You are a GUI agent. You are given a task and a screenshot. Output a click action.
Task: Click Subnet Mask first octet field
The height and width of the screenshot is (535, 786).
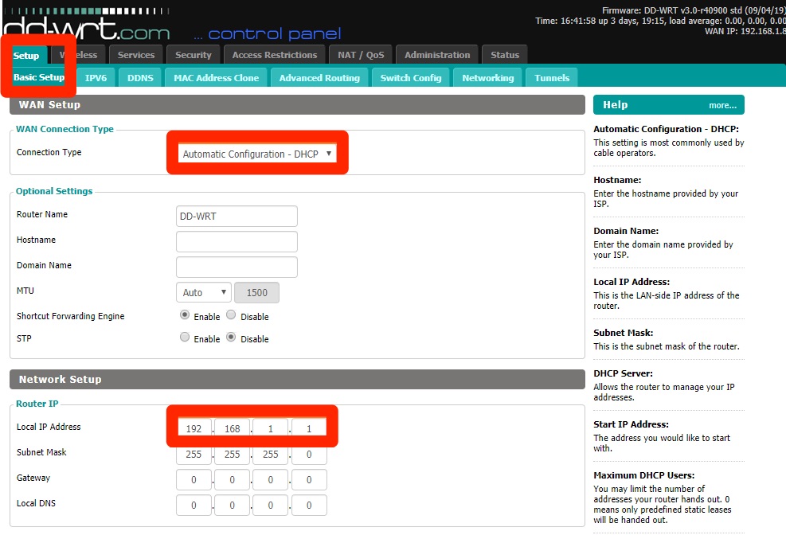point(194,454)
